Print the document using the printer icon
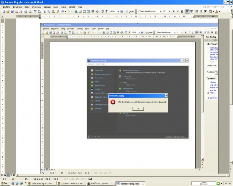 (26, 11)
